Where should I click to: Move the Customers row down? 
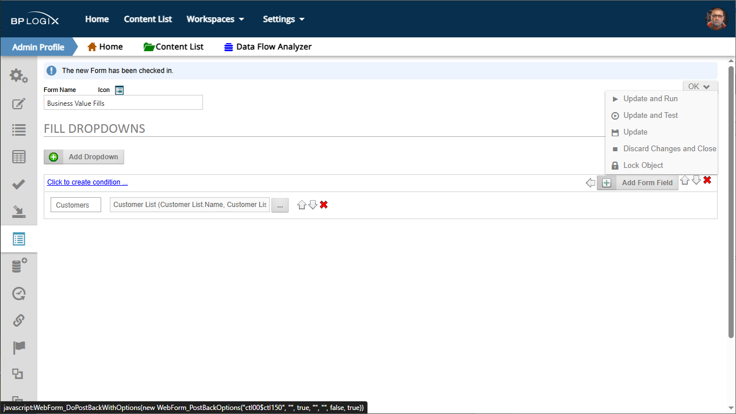313,205
